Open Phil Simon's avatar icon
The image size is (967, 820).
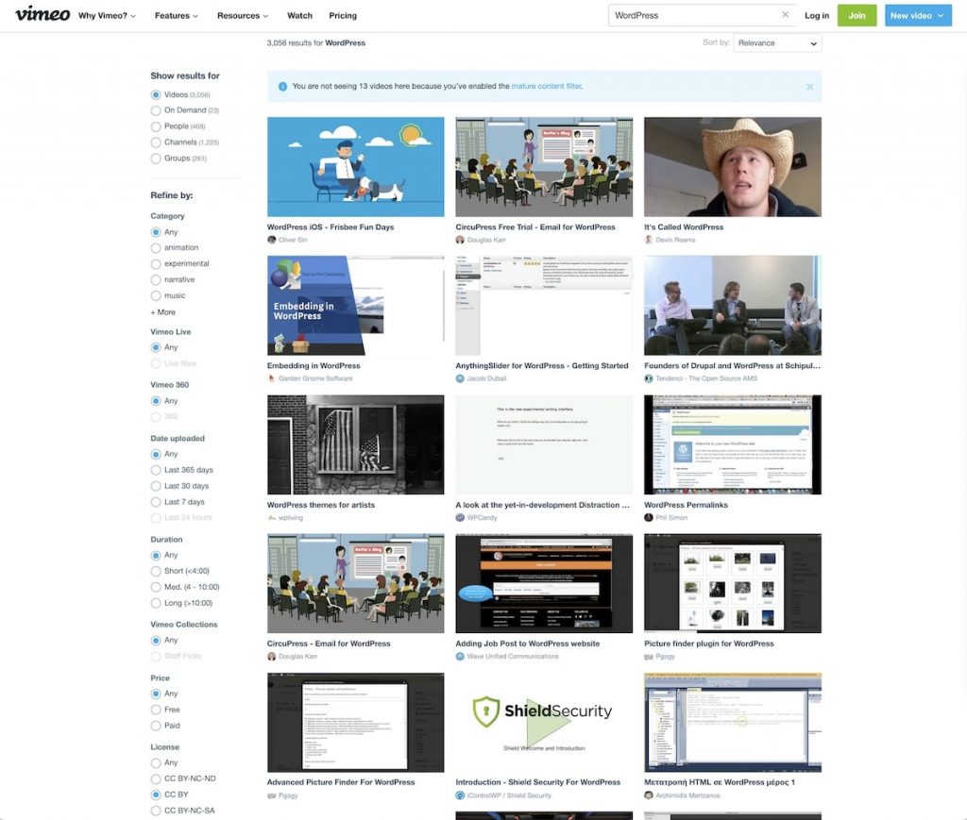click(x=648, y=517)
